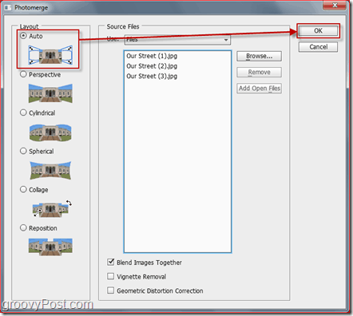The height and width of the screenshot is (316, 353).
Task: Select the Spherical radio button
Action: [23, 151]
